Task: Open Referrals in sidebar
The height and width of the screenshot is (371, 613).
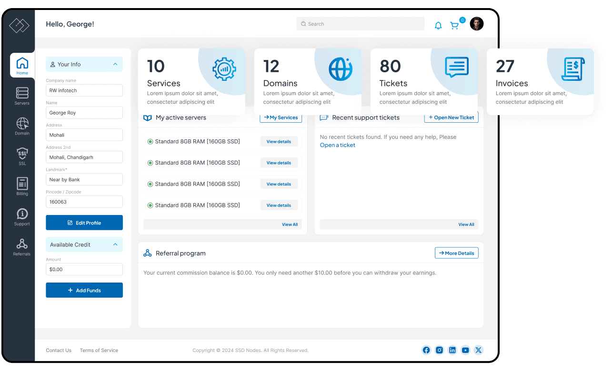Action: tap(22, 247)
